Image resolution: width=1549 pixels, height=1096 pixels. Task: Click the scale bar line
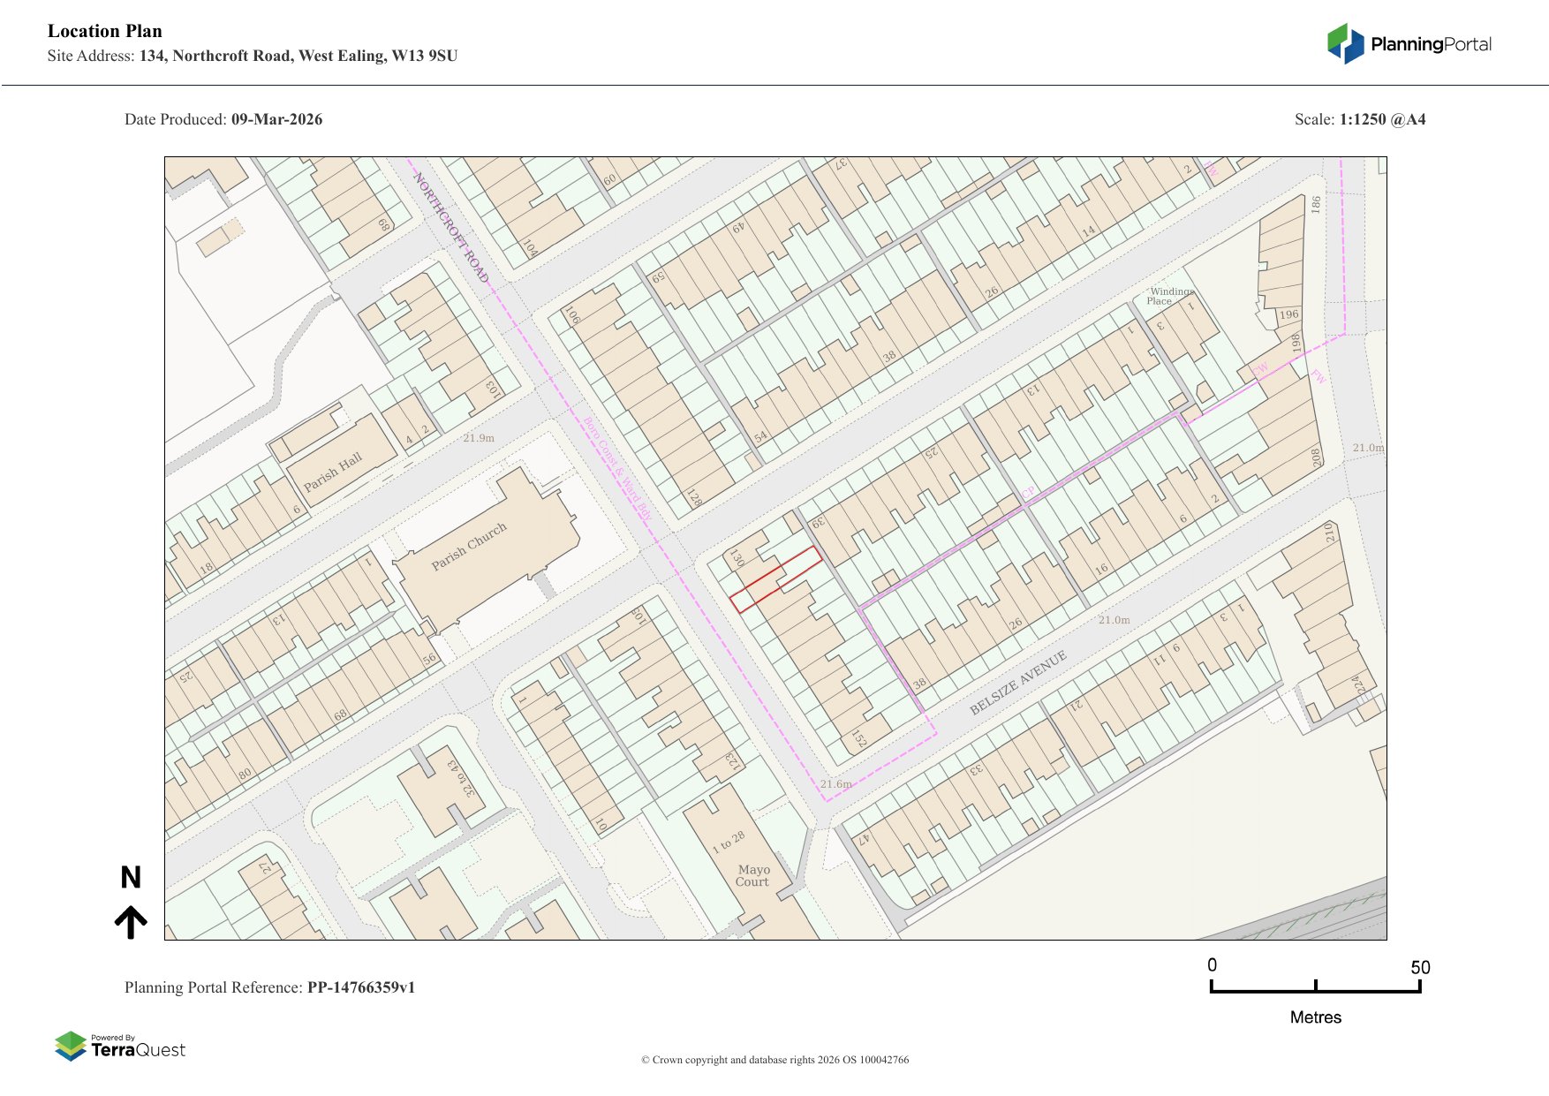(1315, 991)
